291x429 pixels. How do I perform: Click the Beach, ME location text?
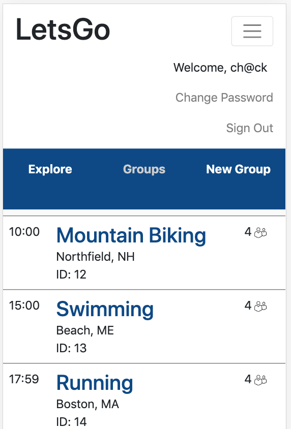[85, 330]
